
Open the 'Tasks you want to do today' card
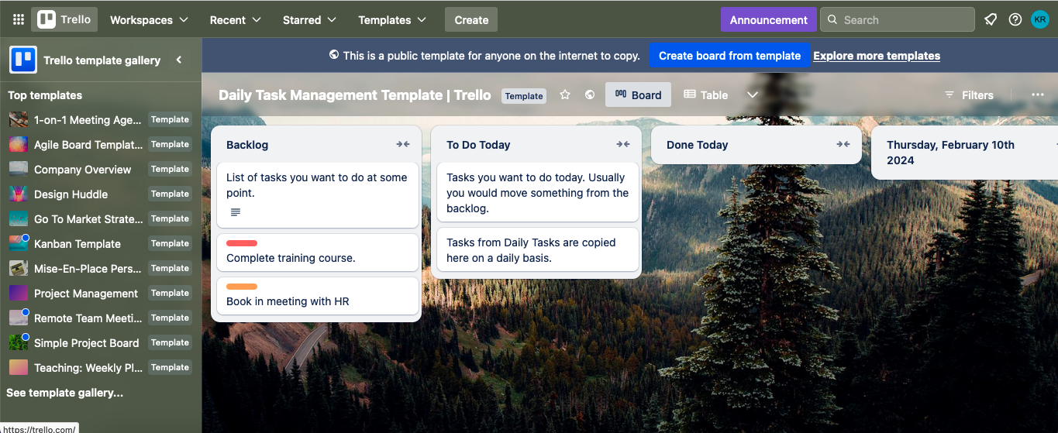coord(538,192)
